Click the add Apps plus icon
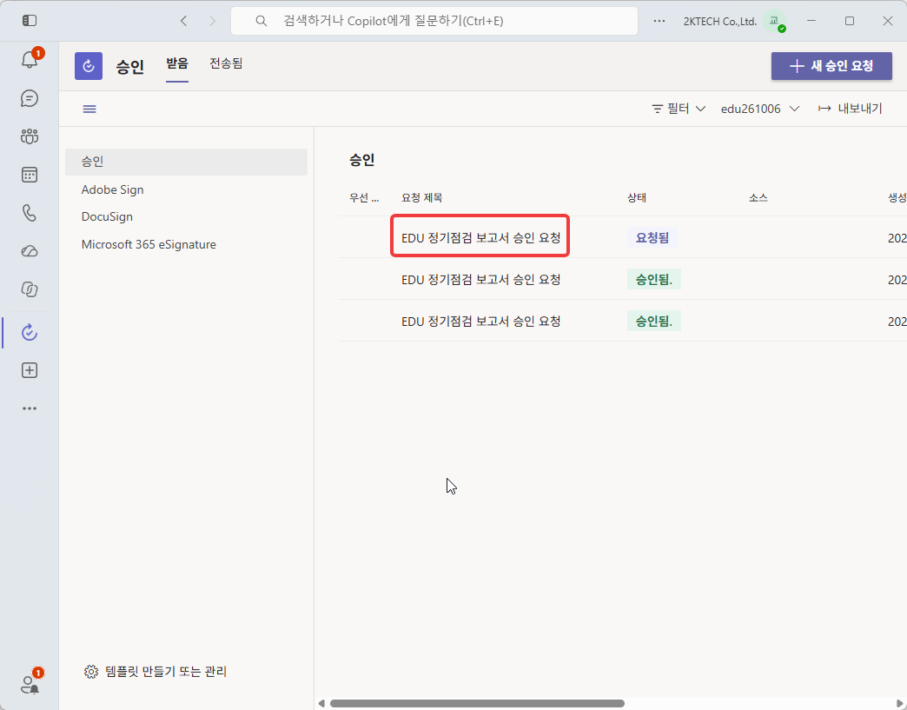 30,370
